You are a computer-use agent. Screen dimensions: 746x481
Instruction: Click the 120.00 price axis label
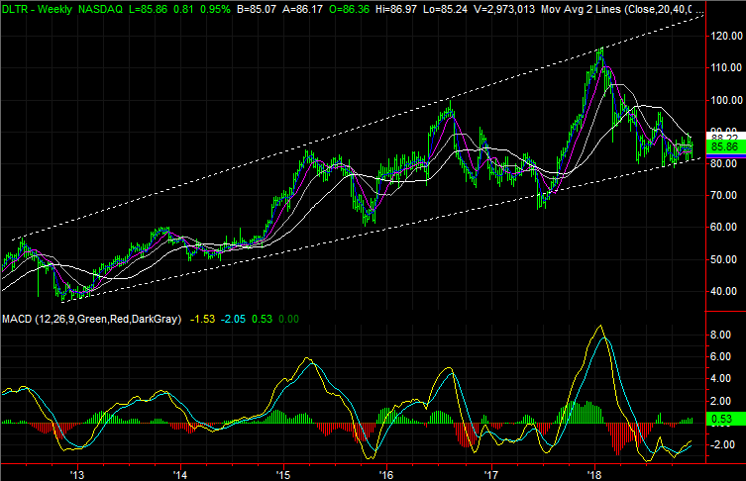726,36
